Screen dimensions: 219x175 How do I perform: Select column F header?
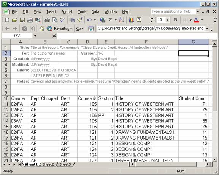click(146, 42)
